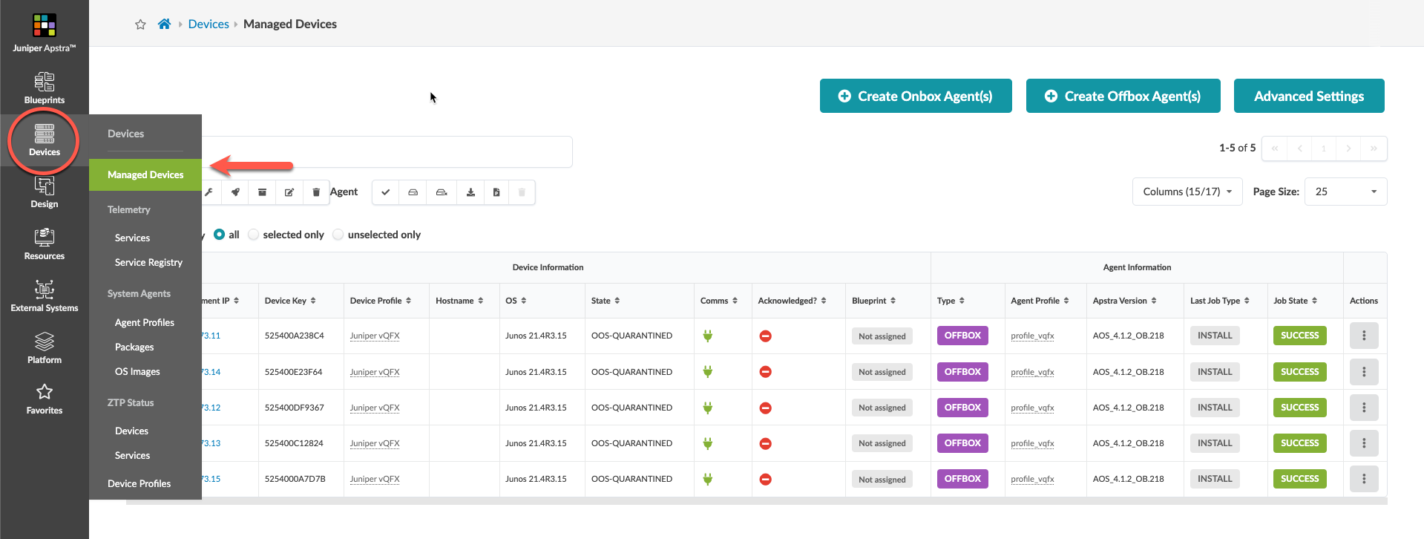Open profile_vqfx link for 525400DF9367

click(1032, 408)
